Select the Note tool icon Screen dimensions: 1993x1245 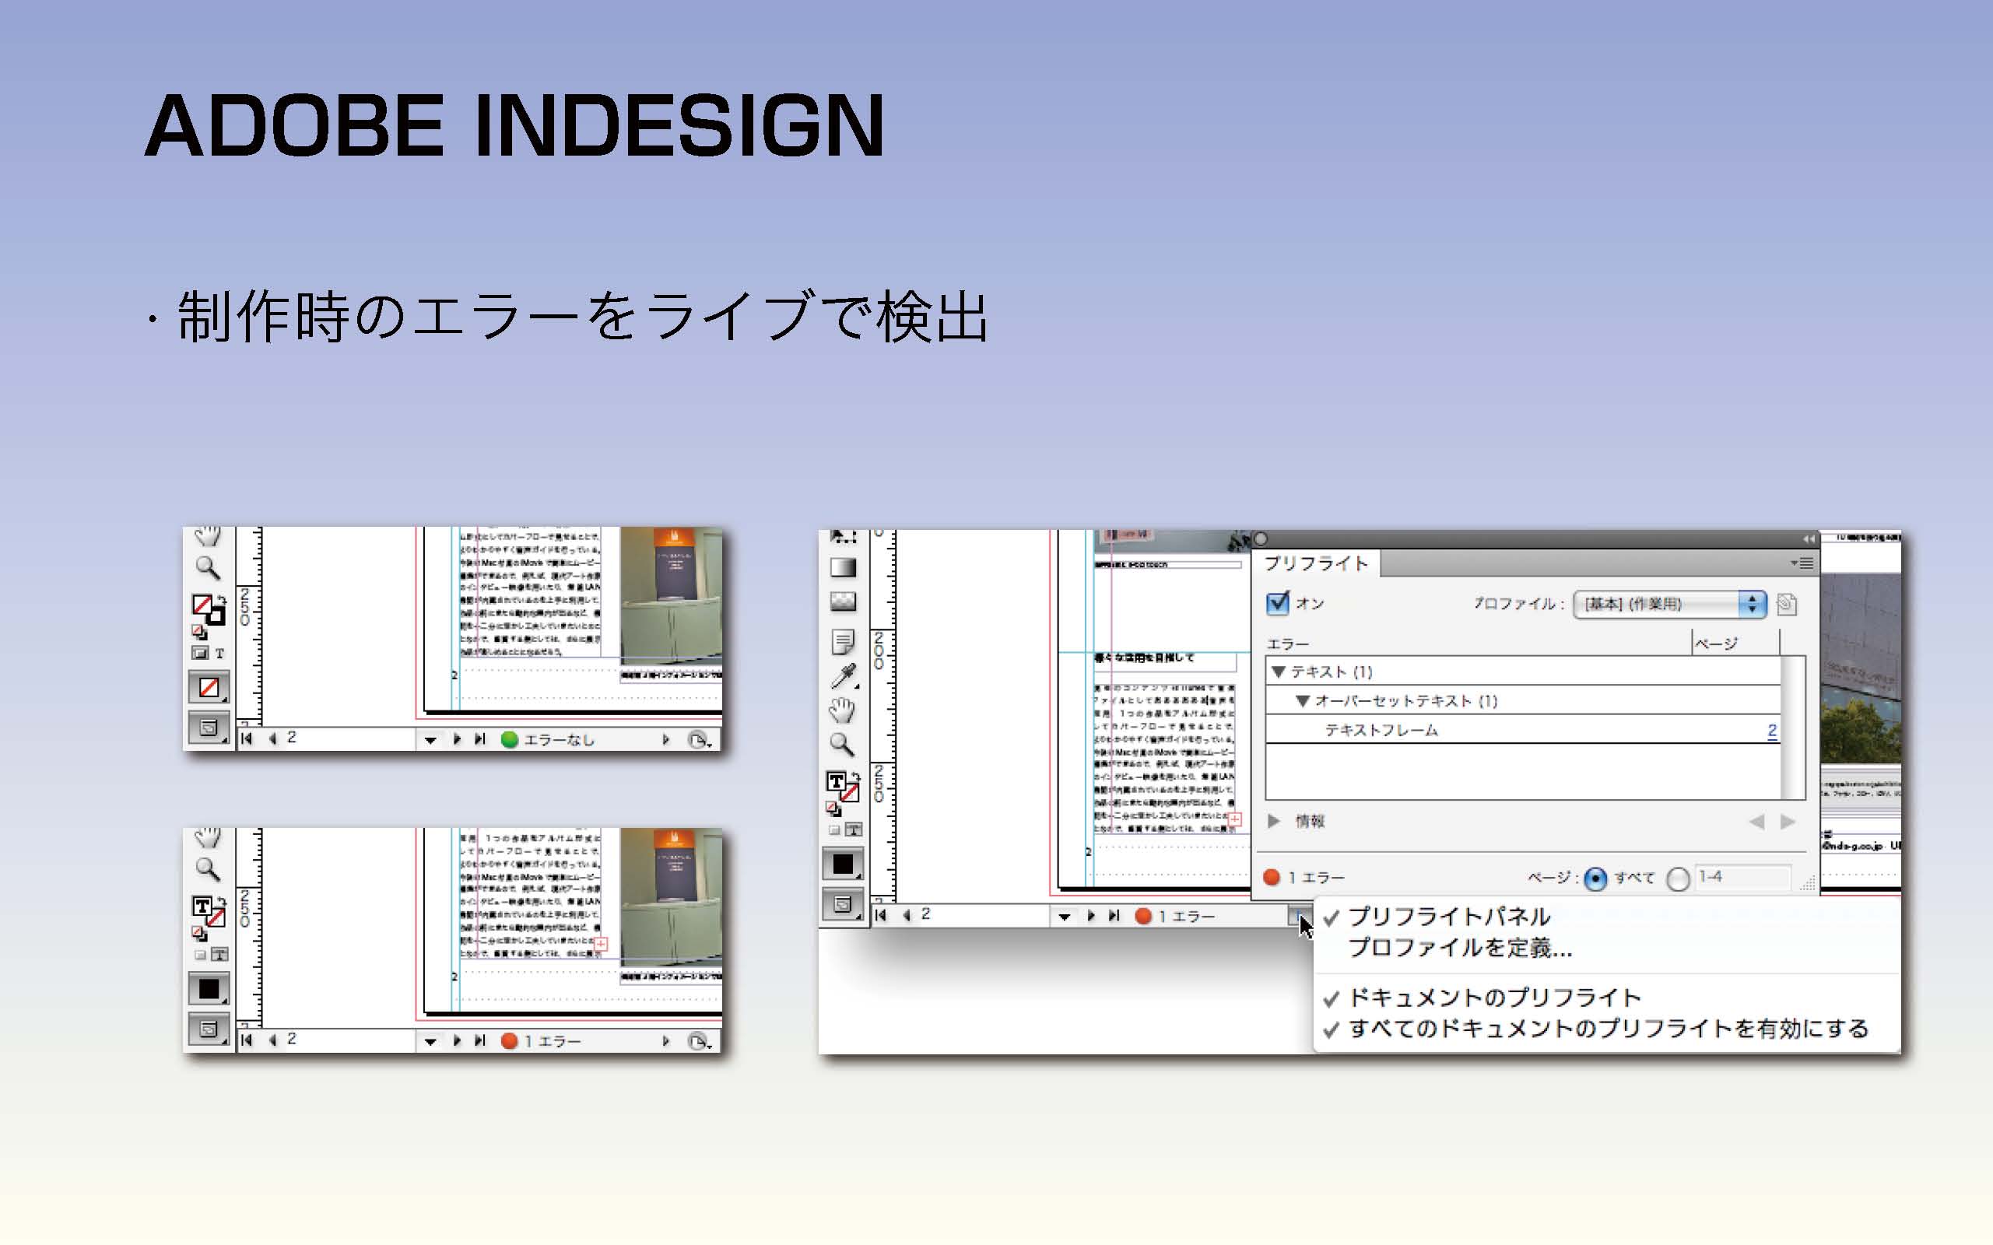[843, 640]
